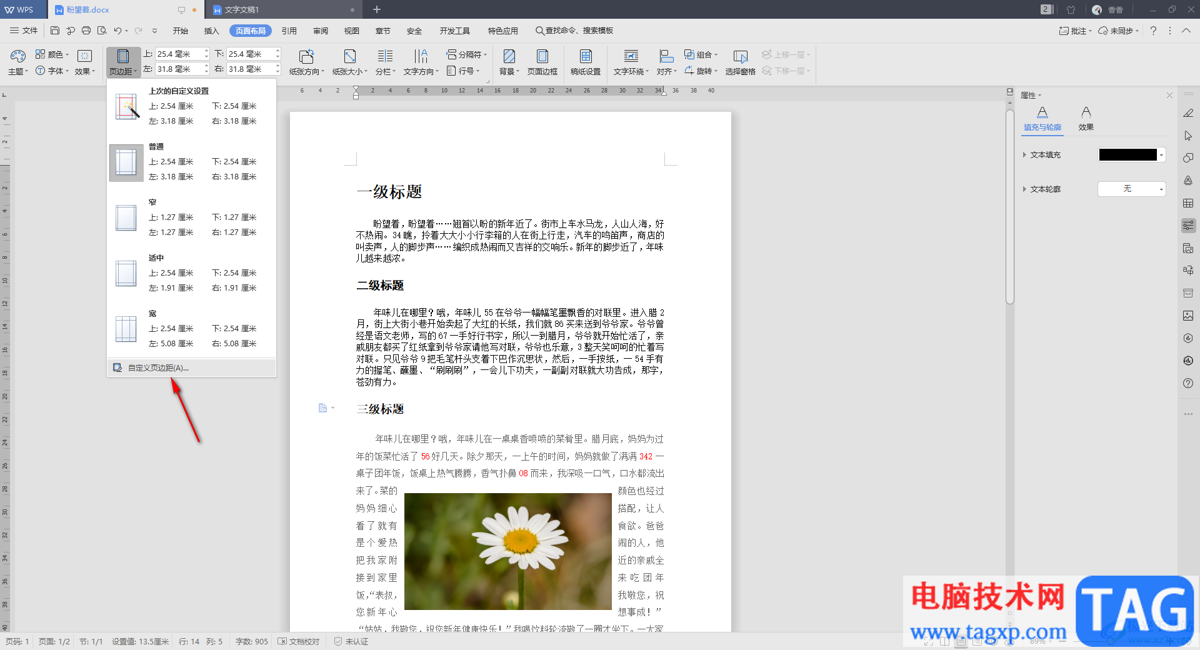
Task: Click the Undo arrow icon
Action: 117,31
